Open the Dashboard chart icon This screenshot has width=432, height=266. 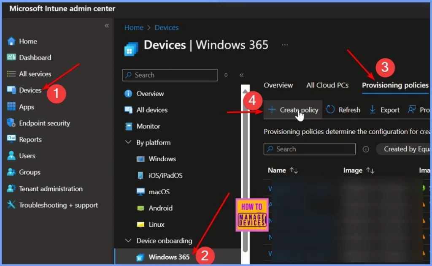pyautogui.click(x=11, y=57)
